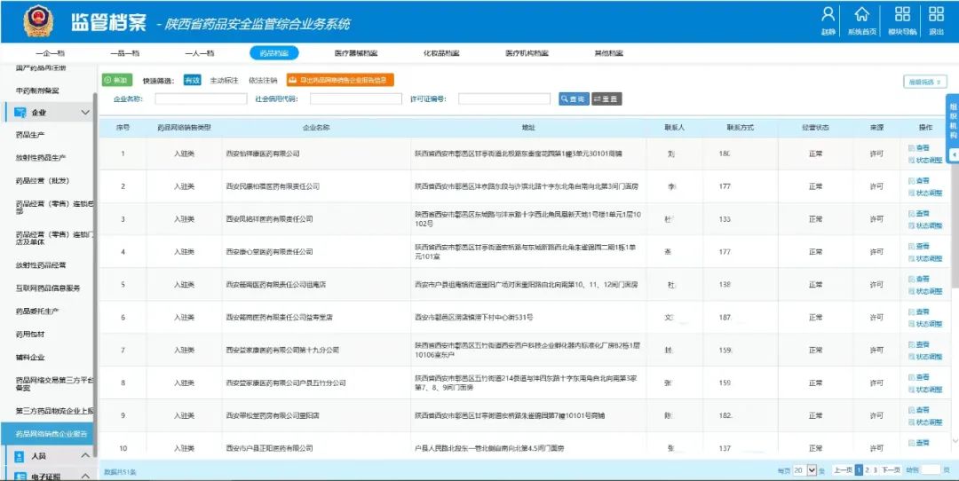Click the 查询 search button with magnifier
The width and height of the screenshot is (959, 481).
tap(574, 99)
